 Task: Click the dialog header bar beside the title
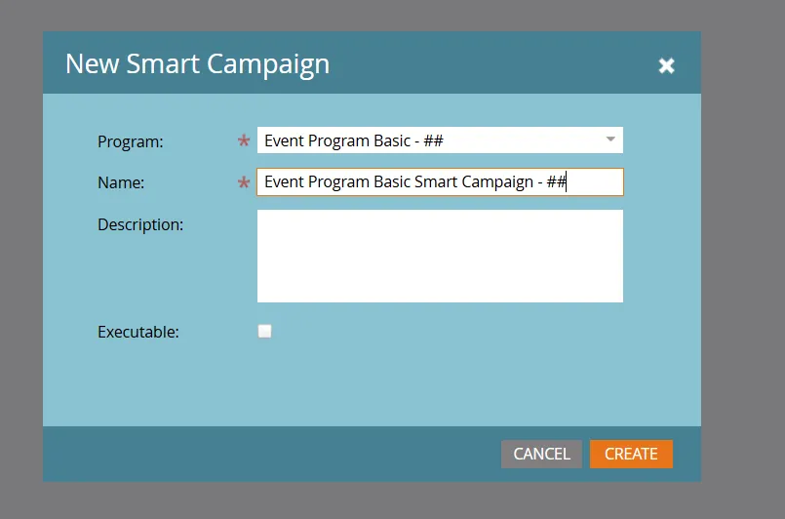coord(491,62)
